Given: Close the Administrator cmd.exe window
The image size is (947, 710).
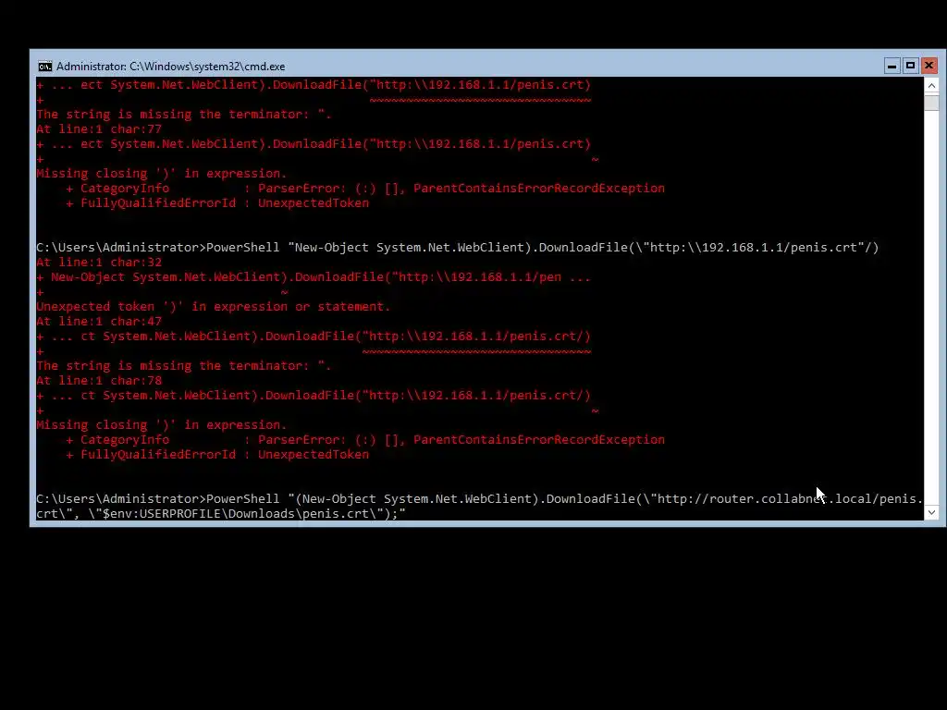Looking at the screenshot, I should 929,66.
